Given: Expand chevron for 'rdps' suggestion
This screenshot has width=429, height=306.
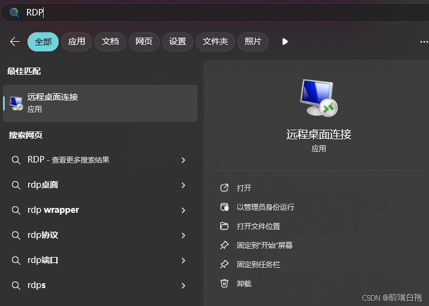Looking at the screenshot, I should point(183,286).
